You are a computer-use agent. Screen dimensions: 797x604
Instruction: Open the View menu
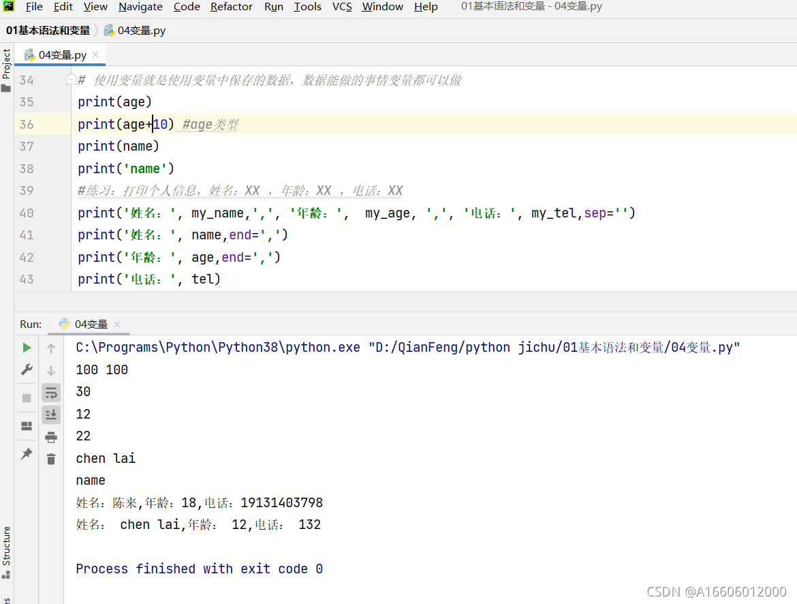(95, 7)
